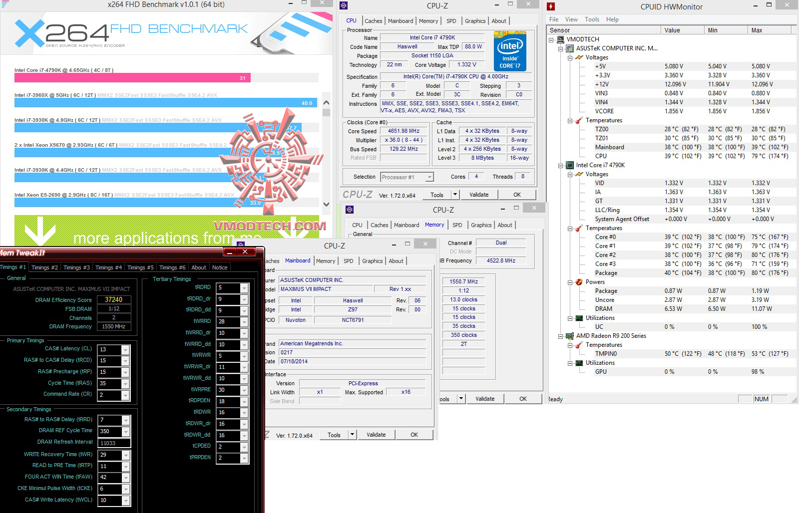Click the x264 results scrollbar down arrow

(x=327, y=204)
